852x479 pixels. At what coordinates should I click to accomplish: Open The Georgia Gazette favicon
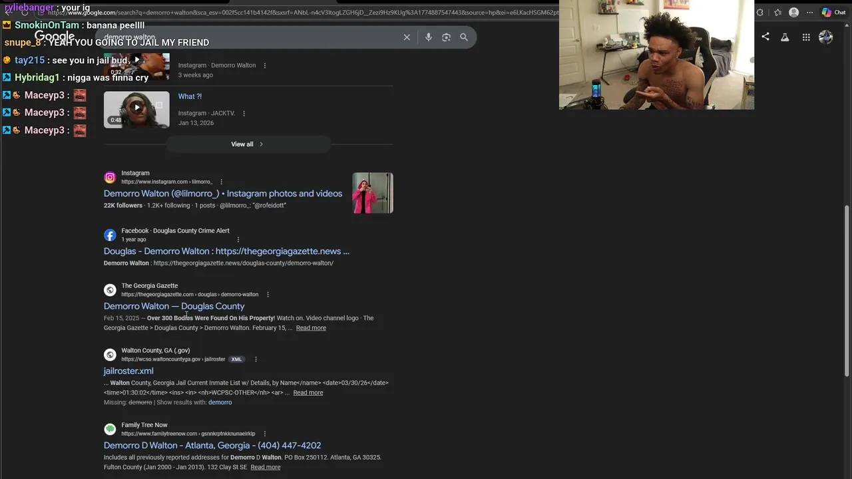(x=110, y=290)
